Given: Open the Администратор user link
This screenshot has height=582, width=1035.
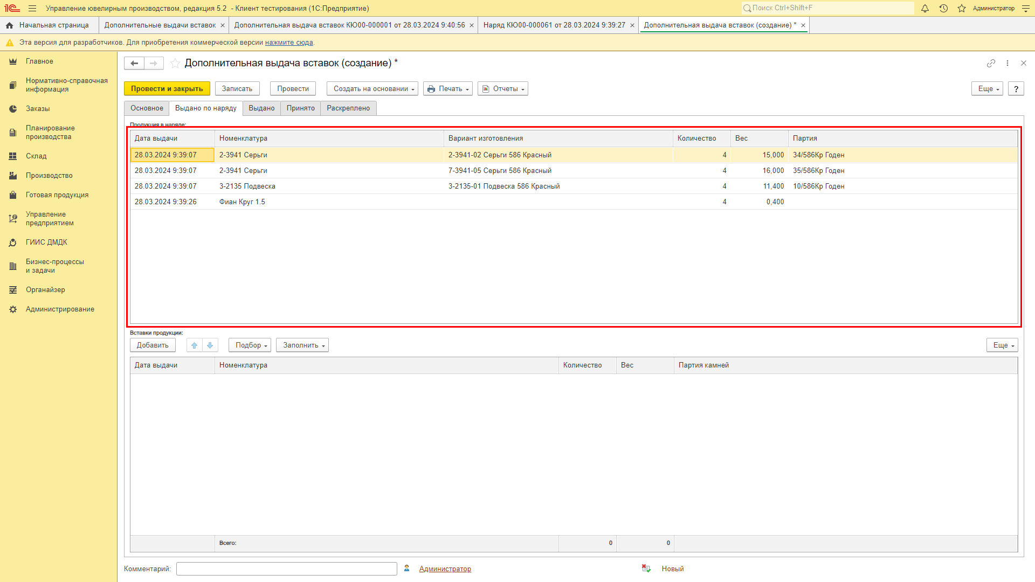Looking at the screenshot, I should [445, 569].
